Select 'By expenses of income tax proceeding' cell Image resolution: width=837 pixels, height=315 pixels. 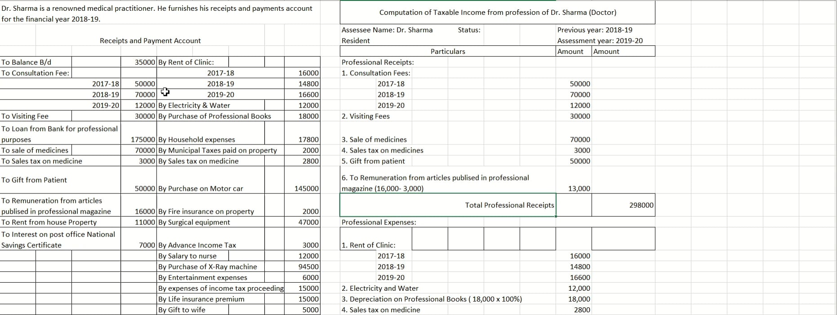221,288
